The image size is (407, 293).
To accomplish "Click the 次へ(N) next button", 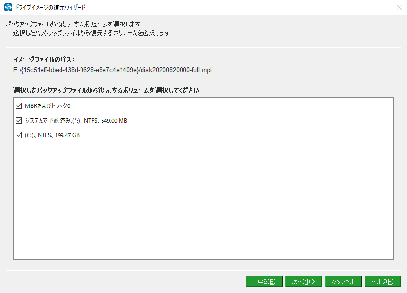I will pyautogui.click(x=304, y=282).
